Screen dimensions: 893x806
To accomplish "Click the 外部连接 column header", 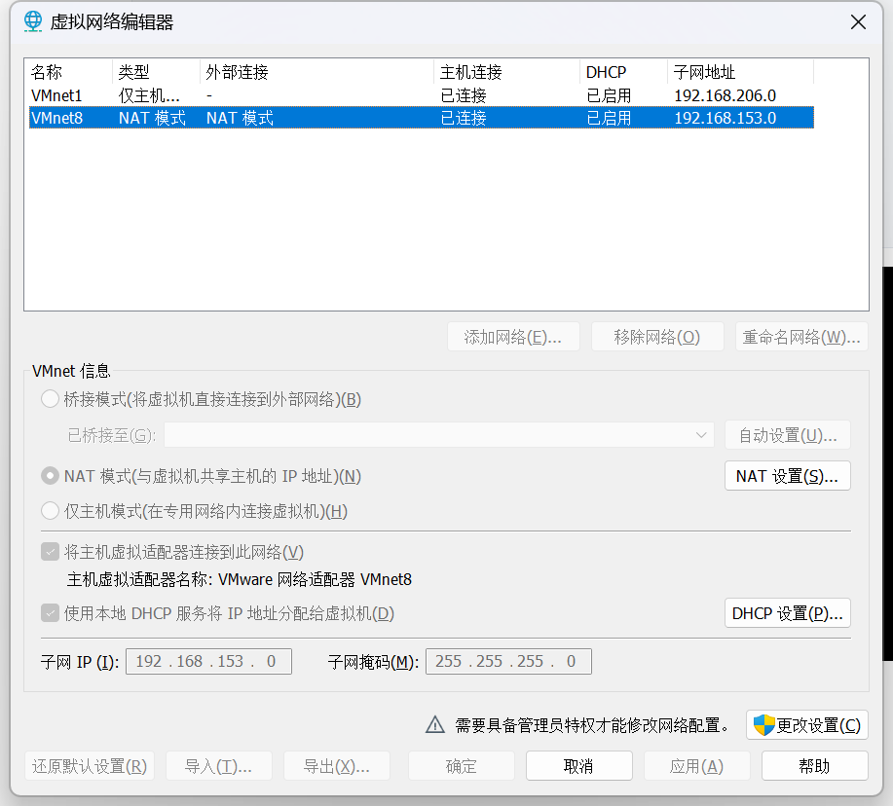I will 317,72.
